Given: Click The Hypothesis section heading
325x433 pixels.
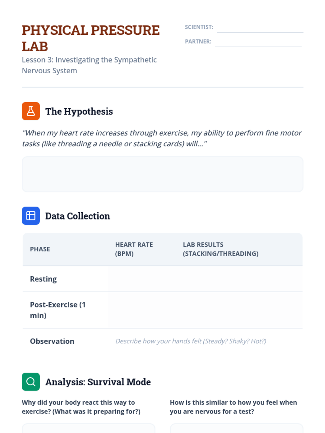Looking at the screenshot, I should (79, 111).
